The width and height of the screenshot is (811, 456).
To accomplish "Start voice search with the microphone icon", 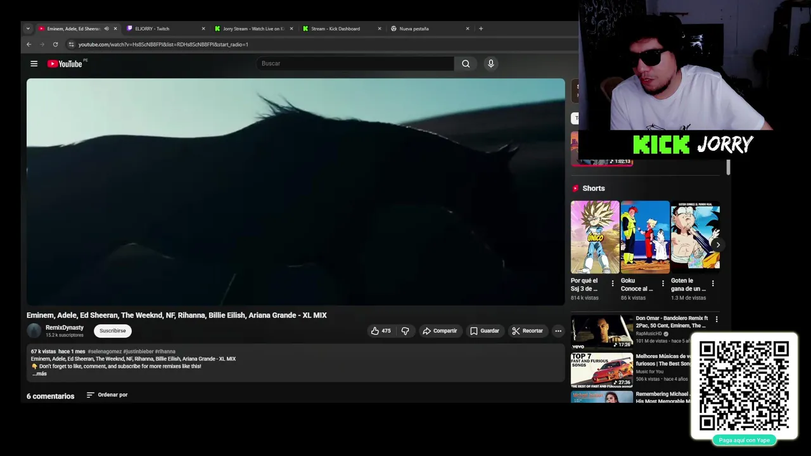I will tap(490, 63).
